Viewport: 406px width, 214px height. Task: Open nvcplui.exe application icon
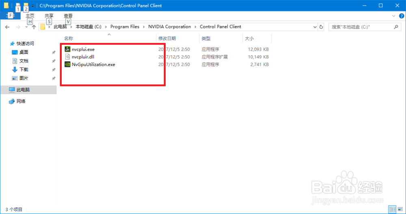tap(67, 49)
